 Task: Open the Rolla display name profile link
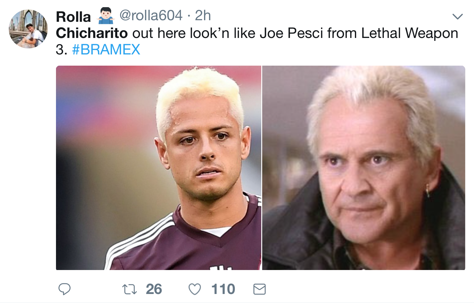click(73, 16)
